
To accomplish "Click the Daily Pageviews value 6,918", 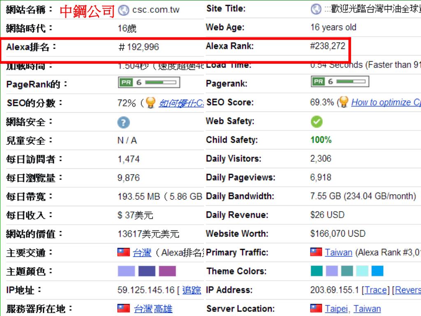I will [321, 177].
